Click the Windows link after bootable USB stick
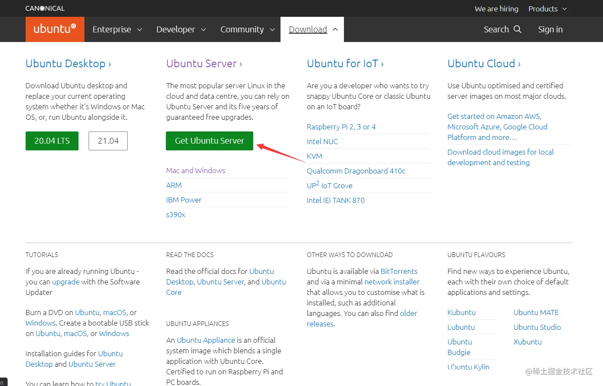 [114, 333]
